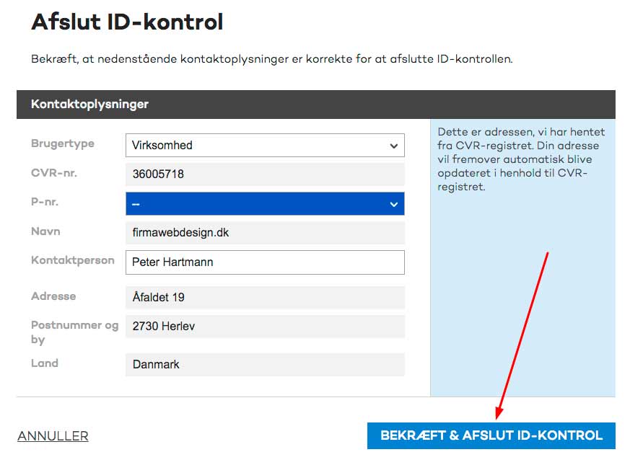The image size is (630, 465).
Task: Click the Annuller link
Action: pyautogui.click(x=53, y=435)
